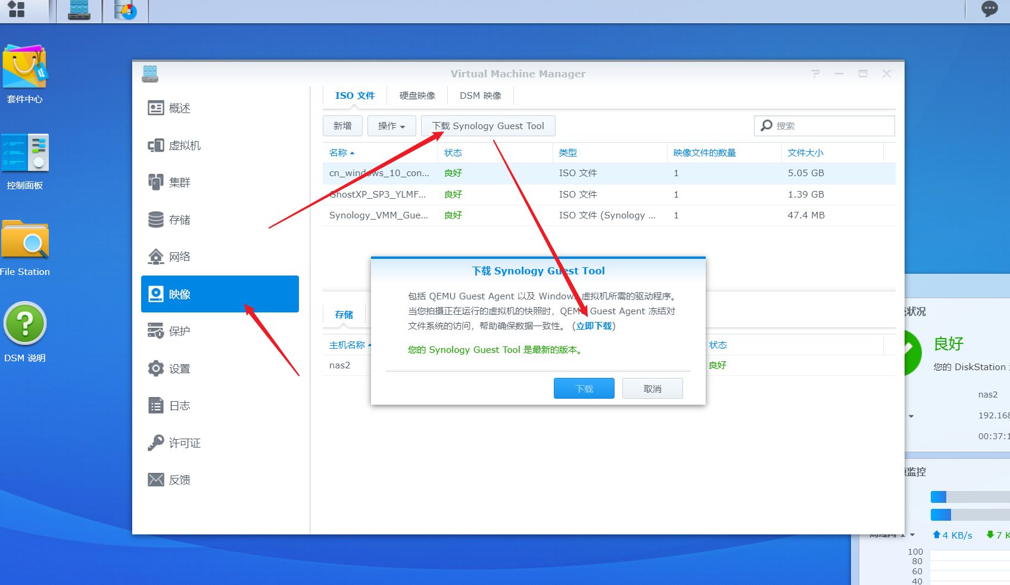Sort by 名称 column header
1010x585 pixels.
point(341,153)
